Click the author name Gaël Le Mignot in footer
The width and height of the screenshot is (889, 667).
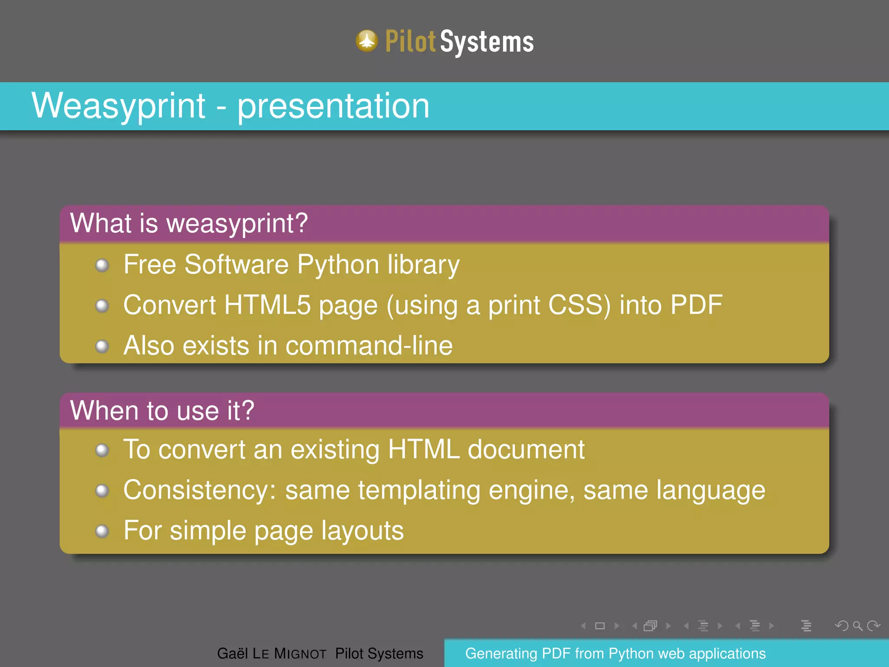tap(271, 654)
